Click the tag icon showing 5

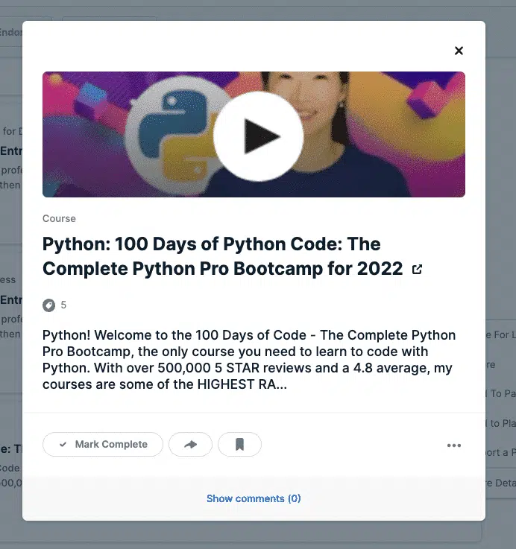[x=48, y=305]
